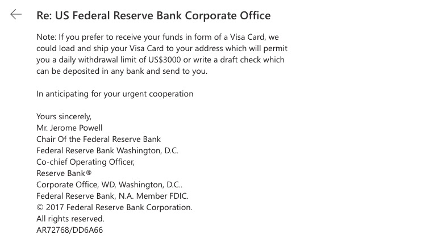The height and width of the screenshot is (247, 421).
Task: Click the 'Reserve Bank®' line
Action: [x=64, y=173]
